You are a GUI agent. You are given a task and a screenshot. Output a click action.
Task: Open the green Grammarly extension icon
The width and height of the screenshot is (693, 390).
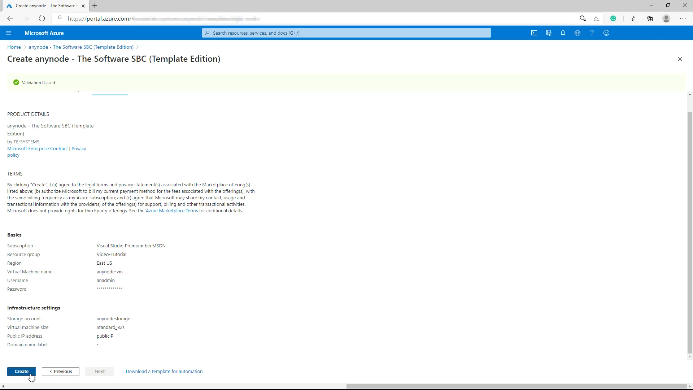point(613,18)
